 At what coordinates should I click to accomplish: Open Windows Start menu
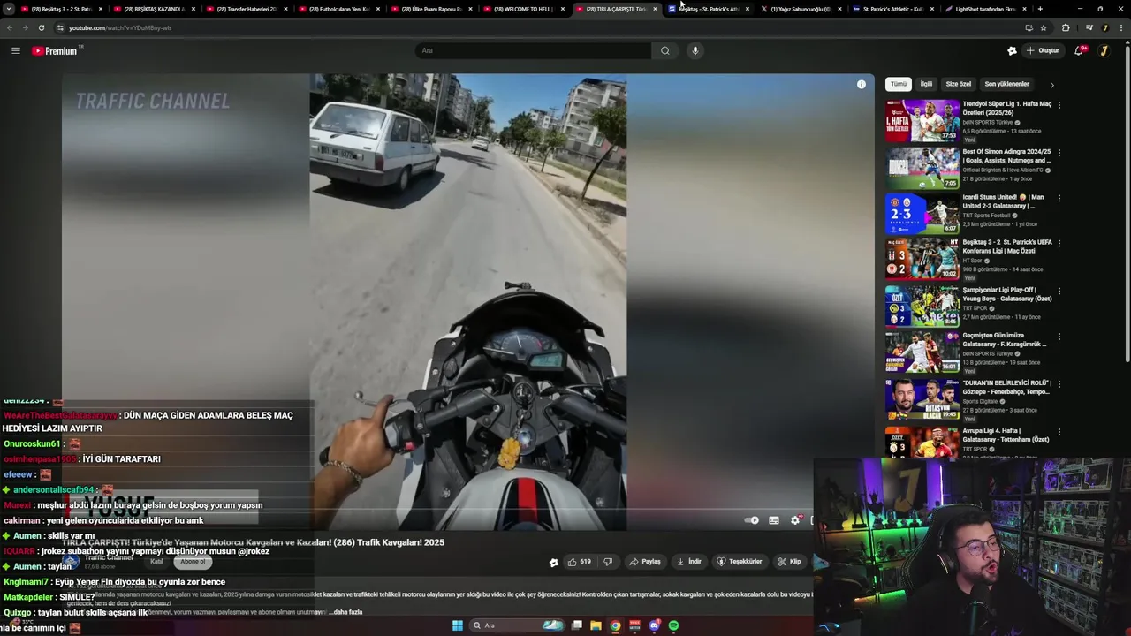[458, 625]
